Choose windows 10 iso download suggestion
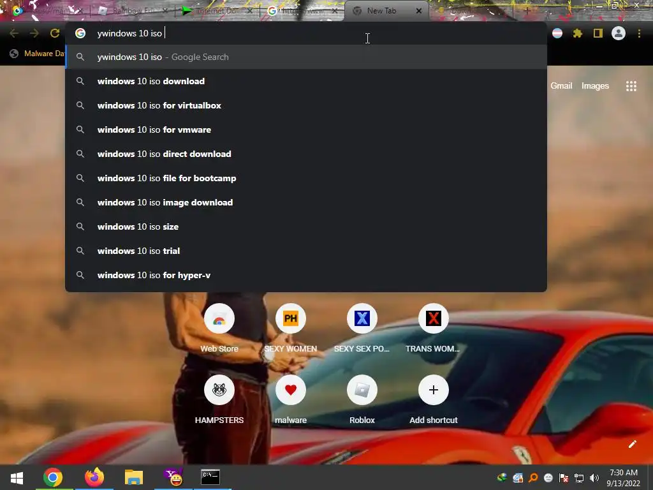Viewport: 653px width, 490px height. pyautogui.click(x=306, y=81)
